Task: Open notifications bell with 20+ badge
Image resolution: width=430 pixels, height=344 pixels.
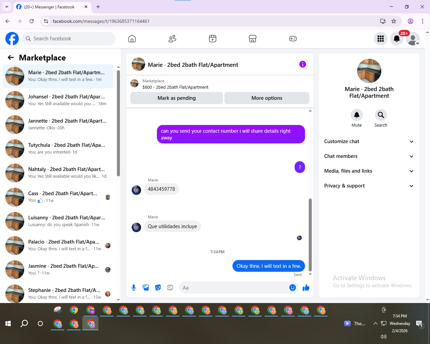Action: point(397,39)
